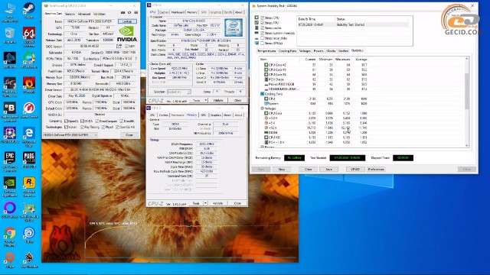Screen dimensions: 490x275
Task: Switch to Sensors tab in GPU-Z
Action: [x=70, y=14]
